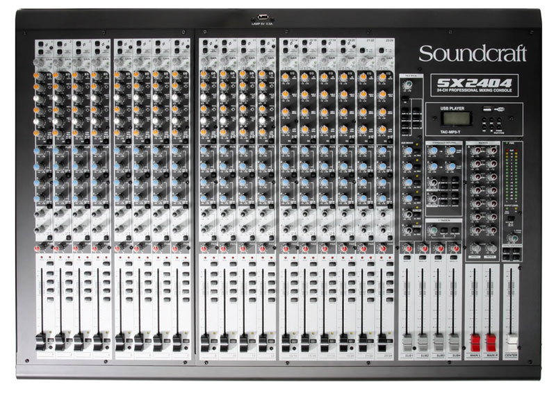Image resolution: width=556 pixels, height=393 pixels.
Task: Click the LED output level meter
Action: coord(511,176)
